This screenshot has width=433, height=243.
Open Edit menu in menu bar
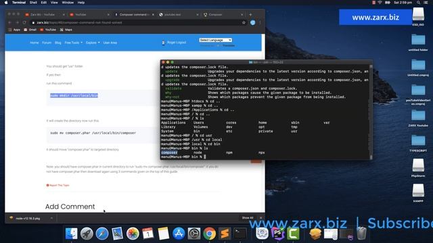(x=43, y=3)
